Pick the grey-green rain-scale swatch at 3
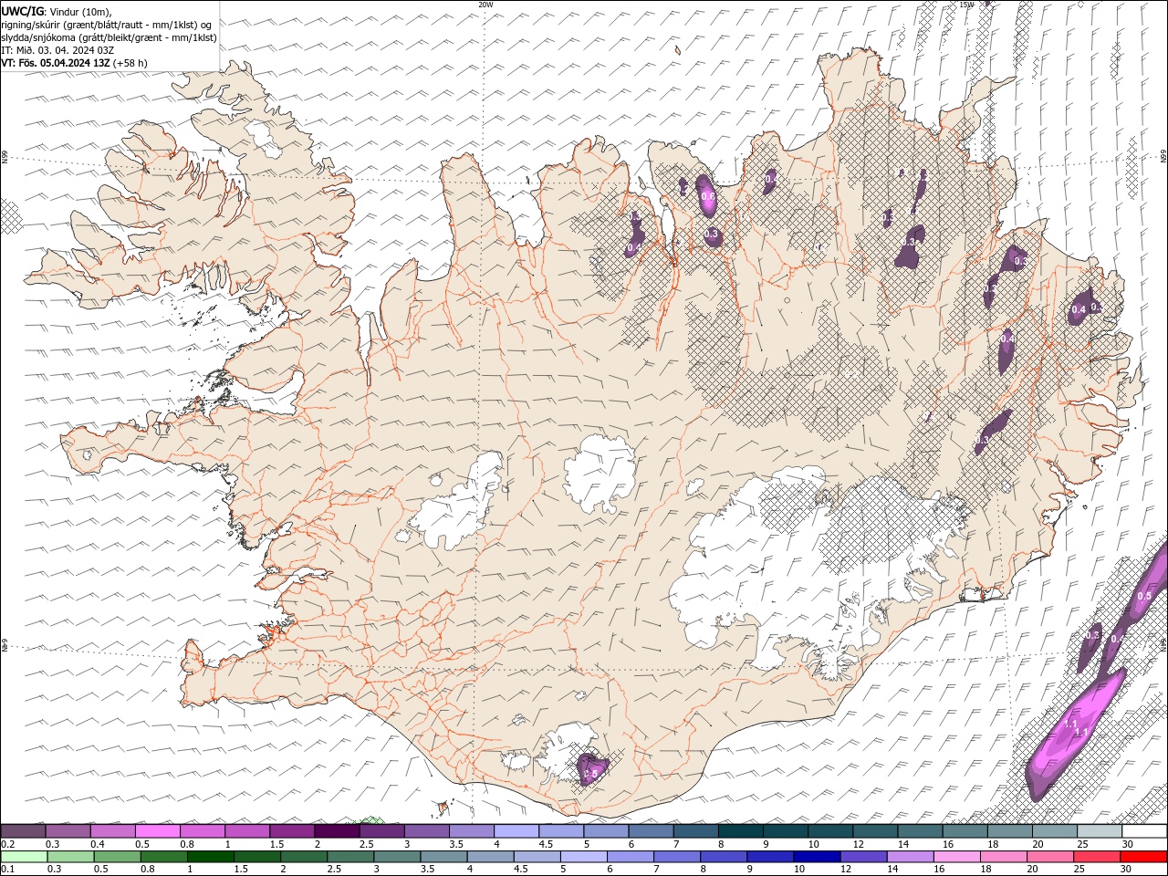The width and height of the screenshot is (1168, 876). 397,857
